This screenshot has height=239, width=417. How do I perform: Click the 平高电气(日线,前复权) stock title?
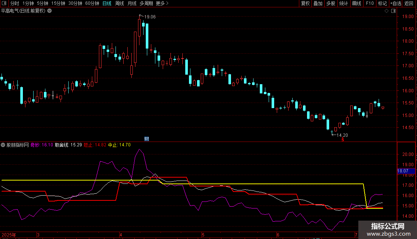(x=23, y=11)
